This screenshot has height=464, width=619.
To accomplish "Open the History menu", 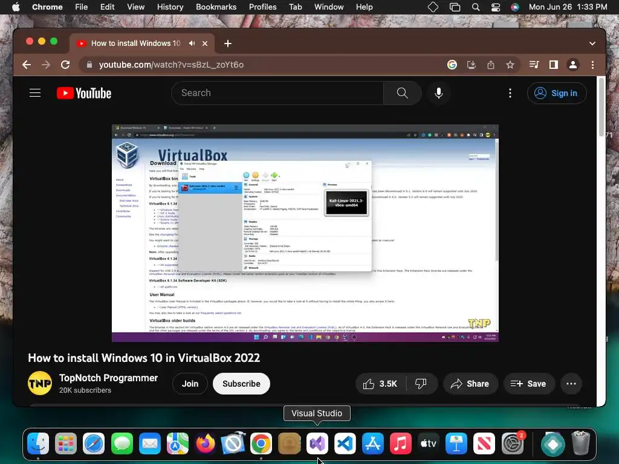I will point(170,7).
